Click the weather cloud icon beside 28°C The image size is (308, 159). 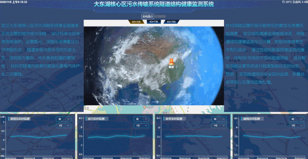[283, 2]
